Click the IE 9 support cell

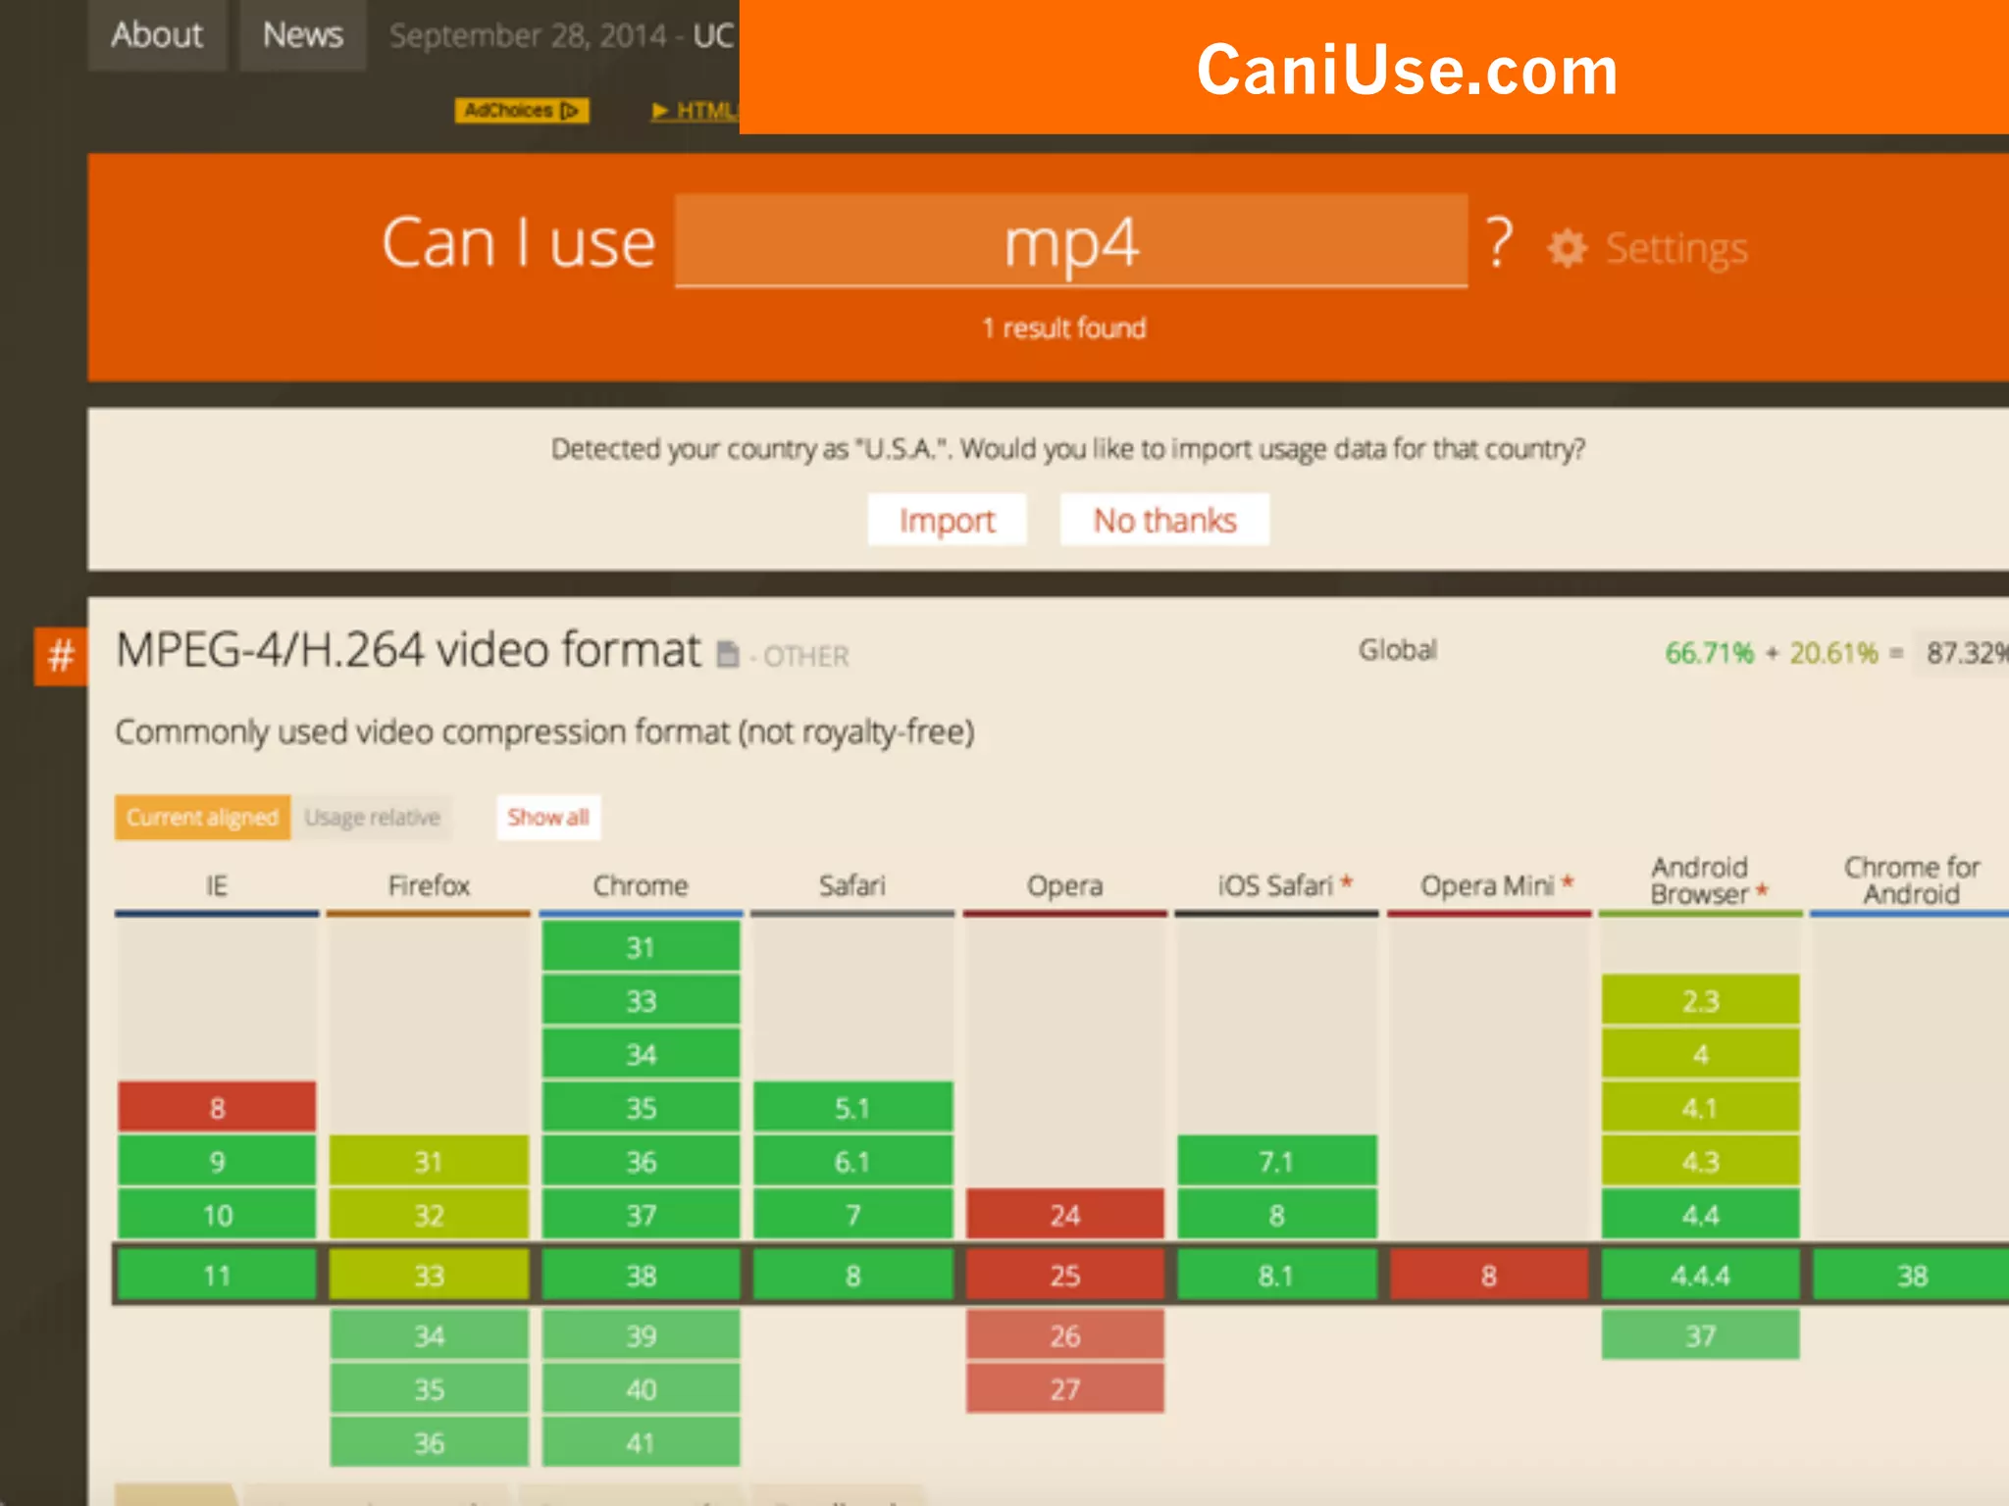217,1161
